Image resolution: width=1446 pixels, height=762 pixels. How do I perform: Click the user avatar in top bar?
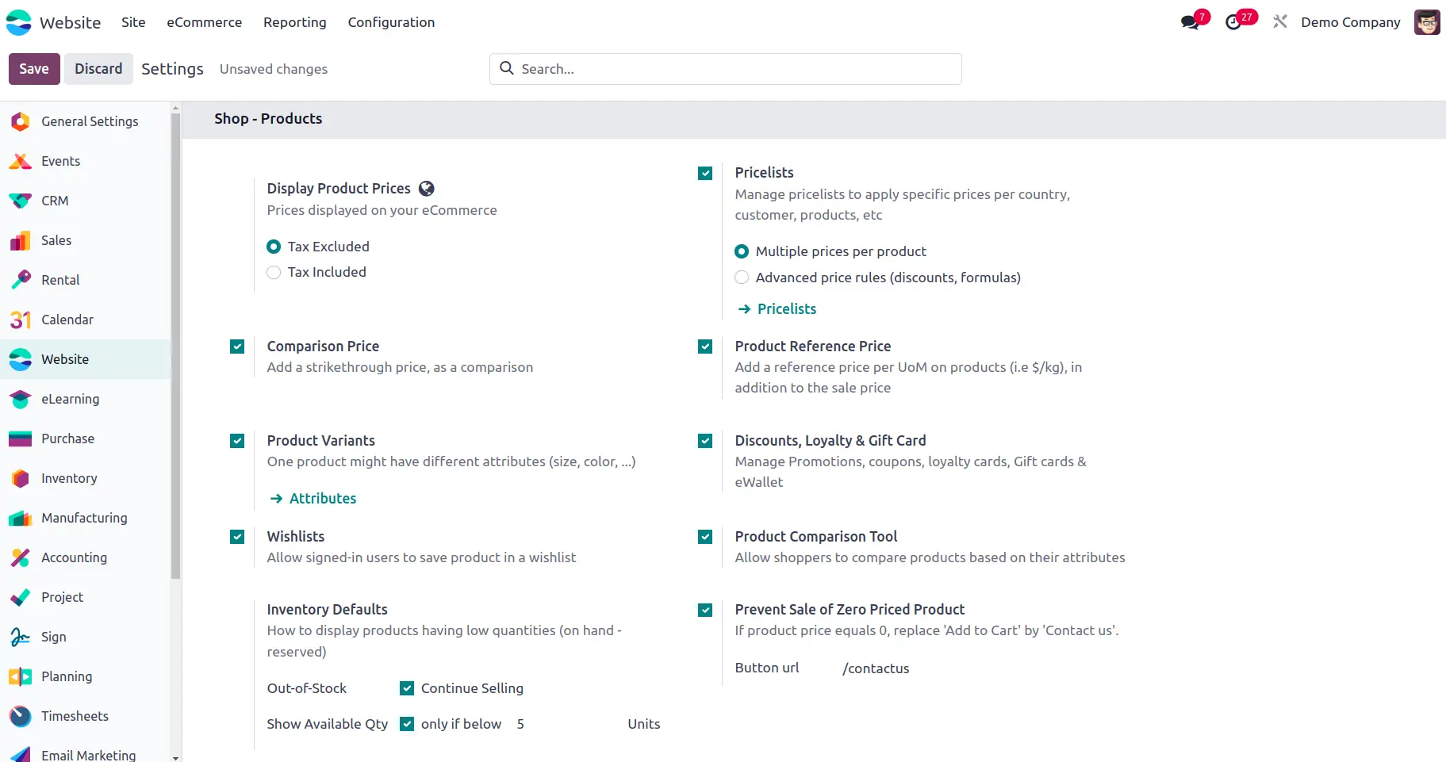pos(1426,22)
